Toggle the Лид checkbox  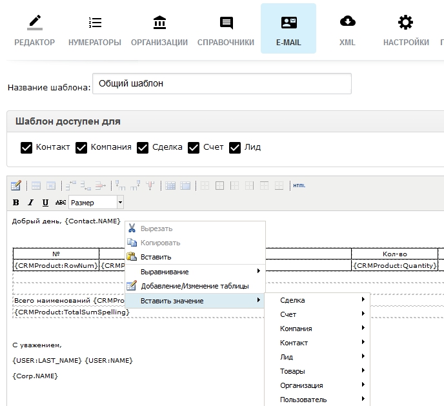[236, 147]
